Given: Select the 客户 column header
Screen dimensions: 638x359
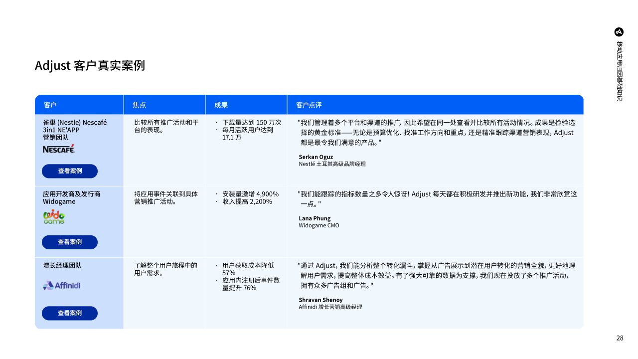Looking at the screenshot, I should 79,105.
